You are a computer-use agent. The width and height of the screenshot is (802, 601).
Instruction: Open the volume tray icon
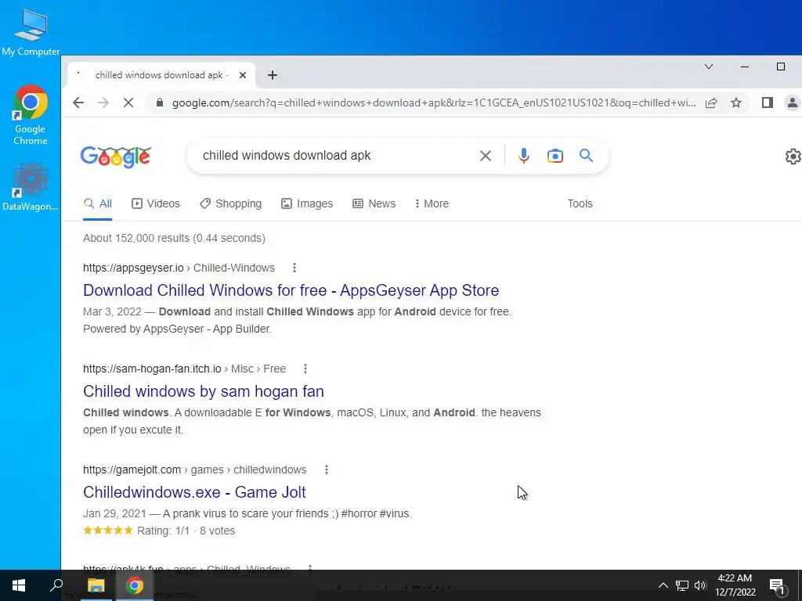(701, 585)
